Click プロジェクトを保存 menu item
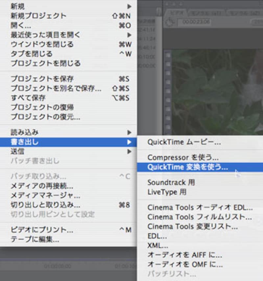Screen dimensions: 263x281 42,79
